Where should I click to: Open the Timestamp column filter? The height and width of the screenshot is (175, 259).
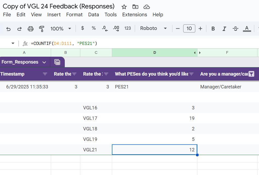point(45,74)
